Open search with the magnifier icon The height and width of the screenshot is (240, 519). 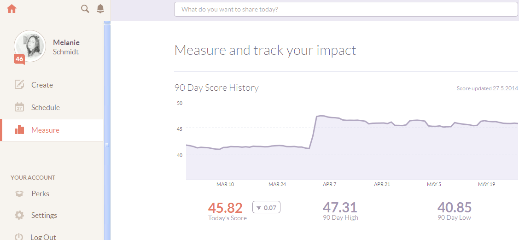[85, 9]
